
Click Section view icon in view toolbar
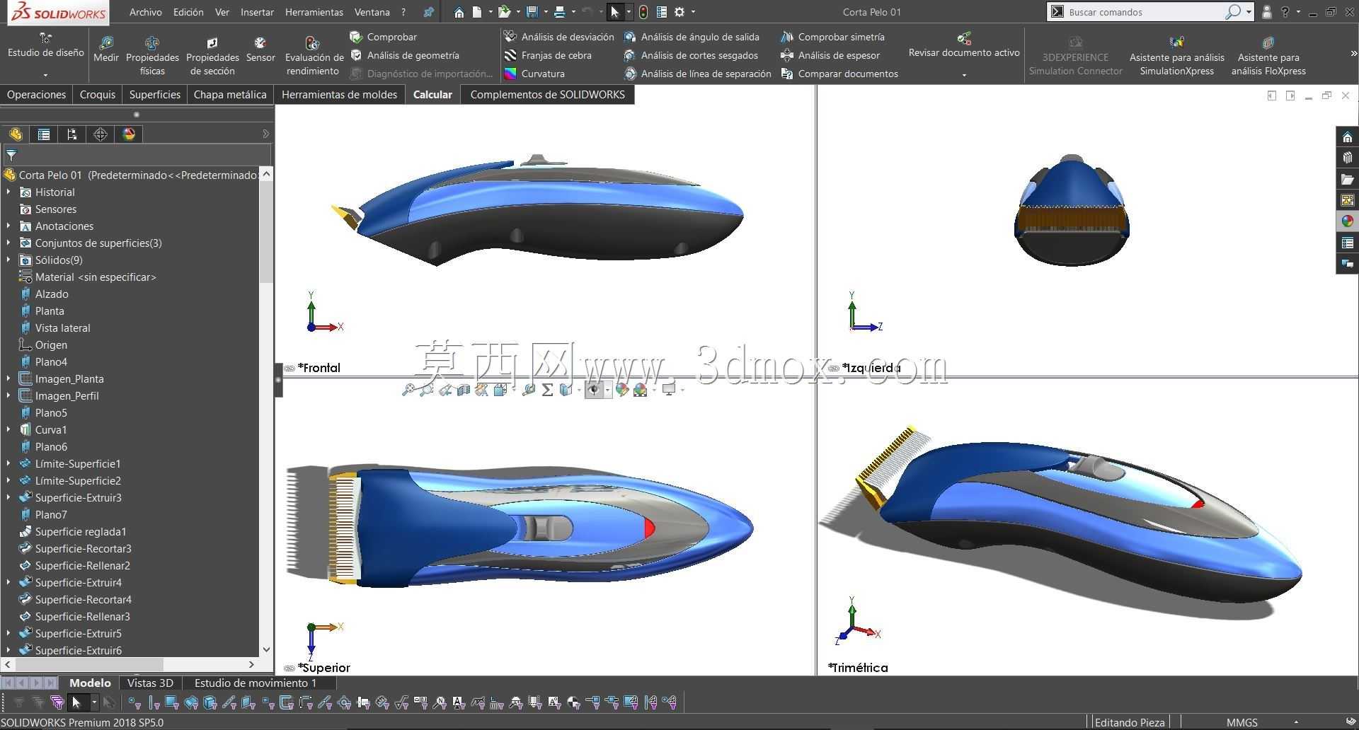coord(464,390)
